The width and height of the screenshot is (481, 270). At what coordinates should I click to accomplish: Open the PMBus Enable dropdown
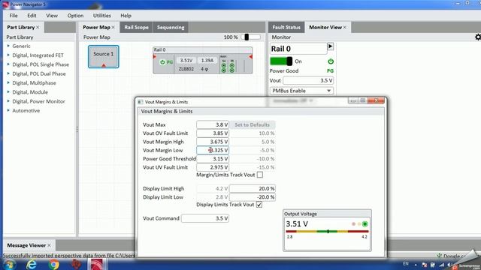(x=301, y=91)
